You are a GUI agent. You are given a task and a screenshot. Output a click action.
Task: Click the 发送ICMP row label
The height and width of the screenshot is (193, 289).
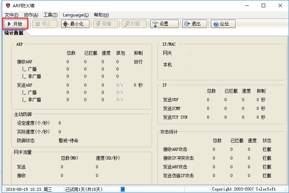point(172,109)
